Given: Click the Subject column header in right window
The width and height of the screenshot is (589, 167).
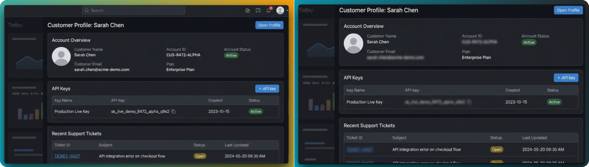Looking at the screenshot, I should click(x=399, y=138).
